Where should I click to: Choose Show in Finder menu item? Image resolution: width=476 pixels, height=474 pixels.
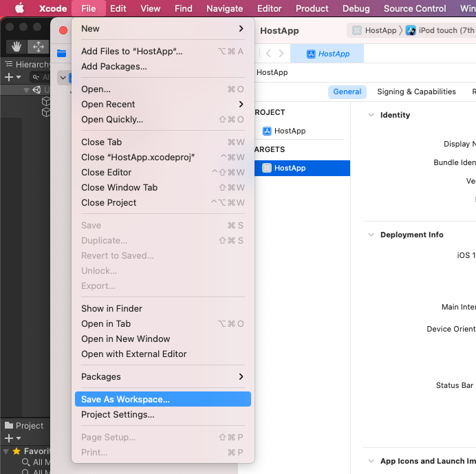(163, 309)
